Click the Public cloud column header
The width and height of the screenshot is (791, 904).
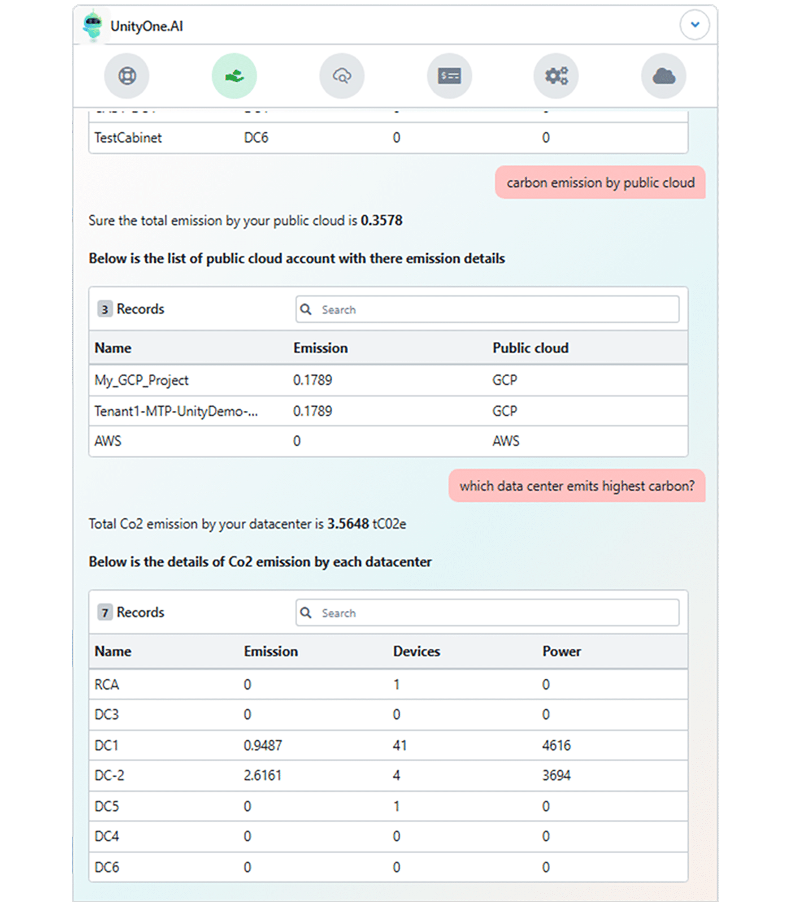530,348
